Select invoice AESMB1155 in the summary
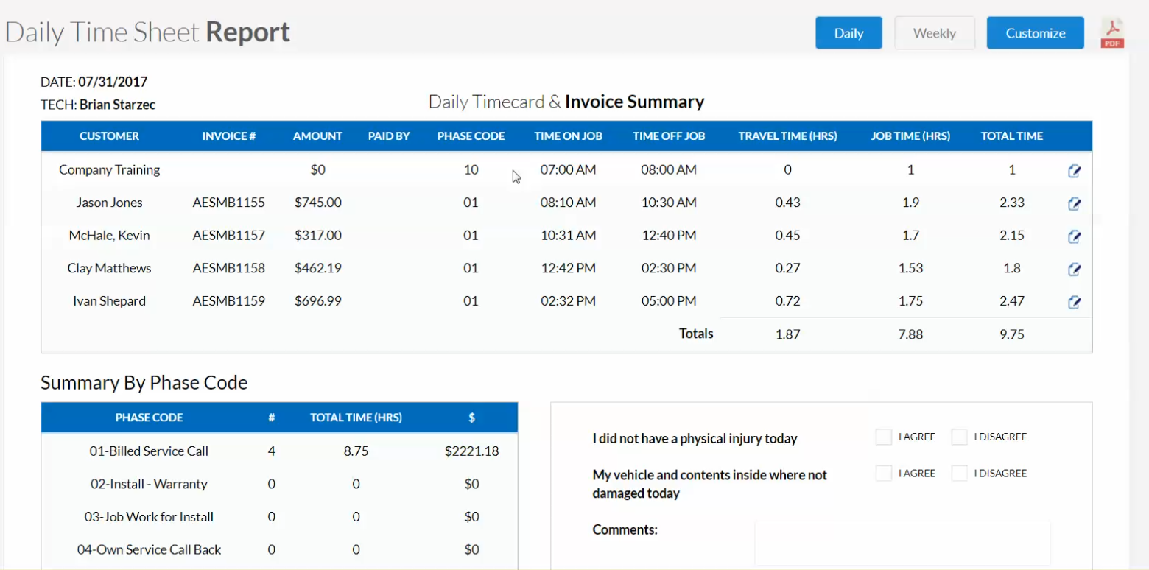1149x570 pixels. (x=229, y=203)
